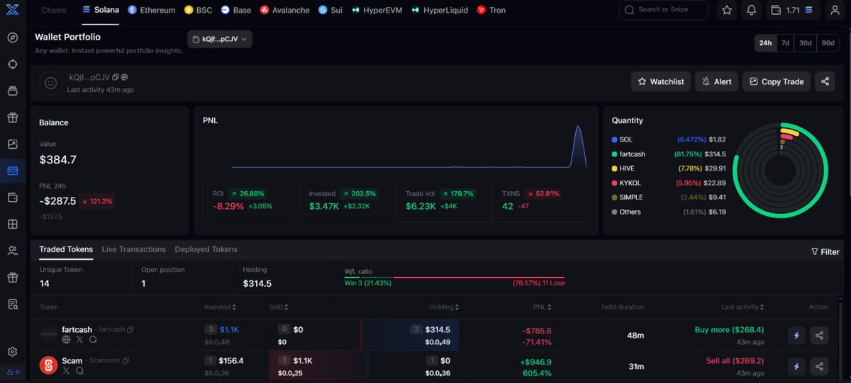Select the 90d timeframe
This screenshot has height=383, width=851.
[828, 42]
